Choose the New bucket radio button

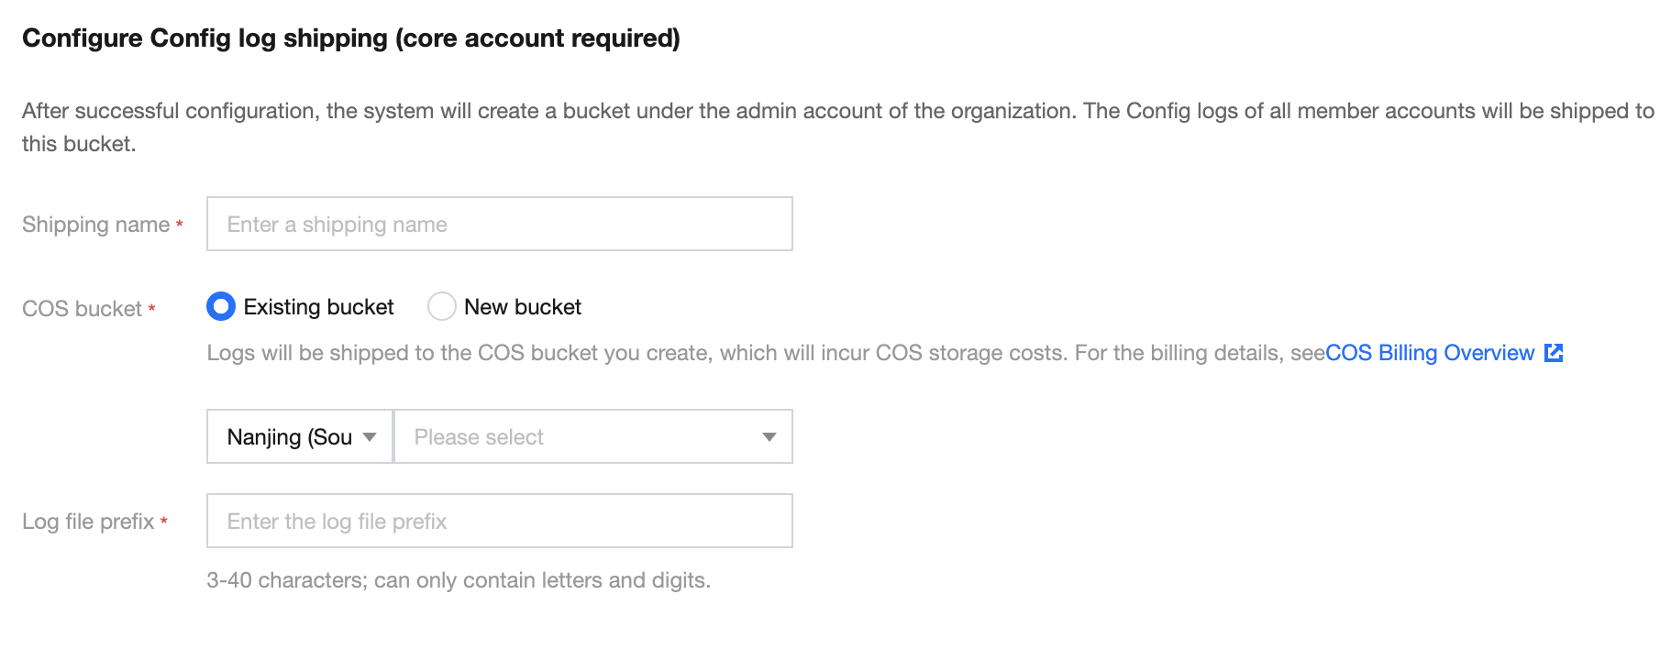tap(442, 306)
